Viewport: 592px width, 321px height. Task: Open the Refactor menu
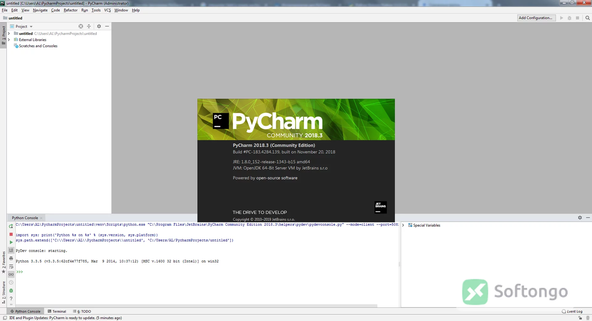[x=71, y=10]
